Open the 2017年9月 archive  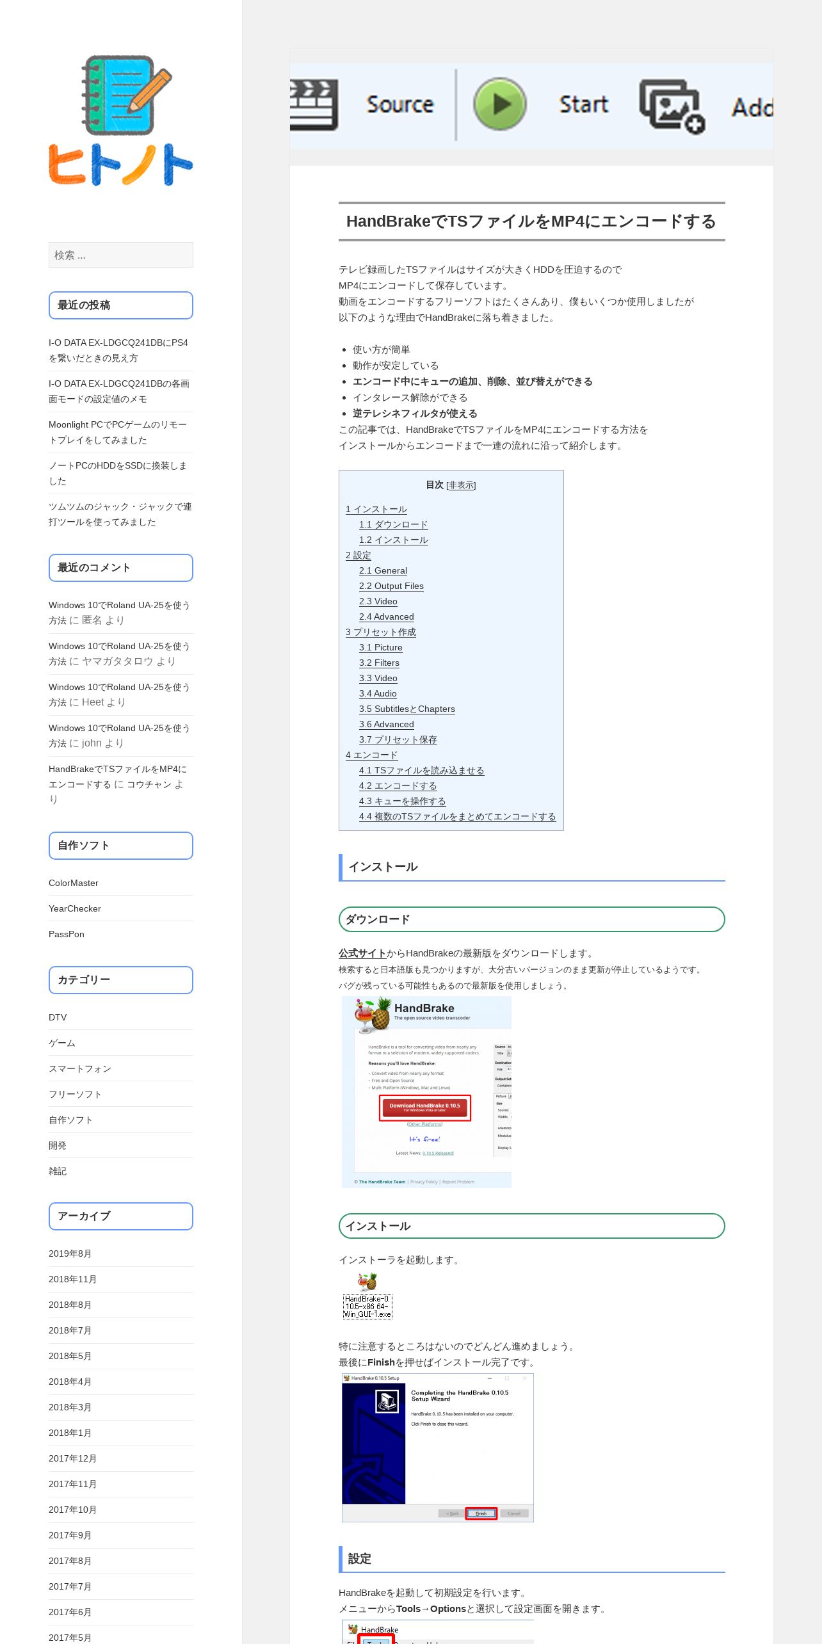click(x=70, y=1535)
